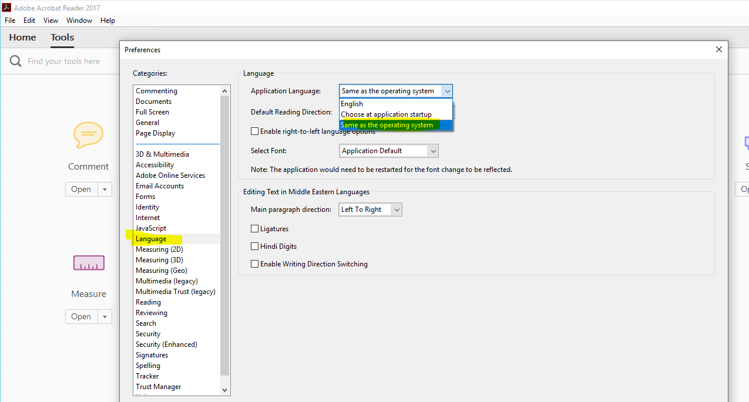This screenshot has width=749, height=402.
Task: Select the Commenting category
Action: coord(156,91)
